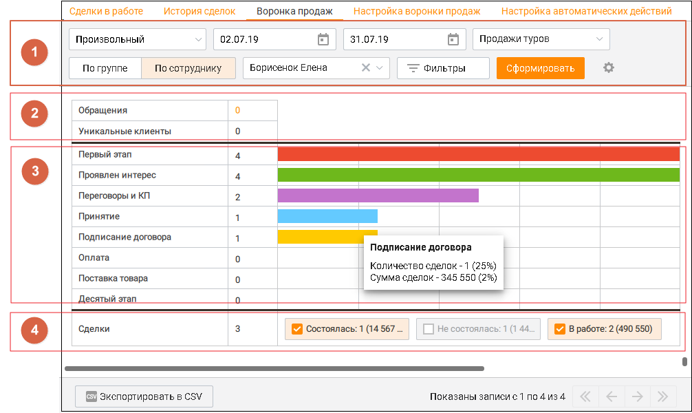
Task: Click the start date field 02.07.19
Action: 274,39
